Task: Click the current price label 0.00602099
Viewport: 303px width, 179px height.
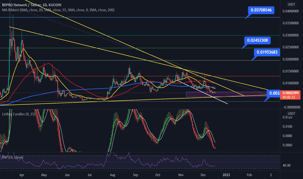Action: point(290,93)
